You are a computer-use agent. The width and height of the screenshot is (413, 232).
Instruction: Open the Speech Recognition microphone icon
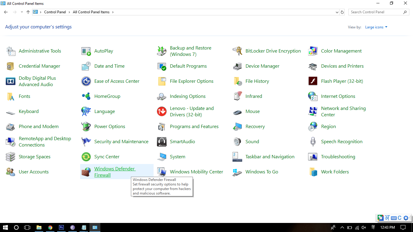pyautogui.click(x=313, y=142)
